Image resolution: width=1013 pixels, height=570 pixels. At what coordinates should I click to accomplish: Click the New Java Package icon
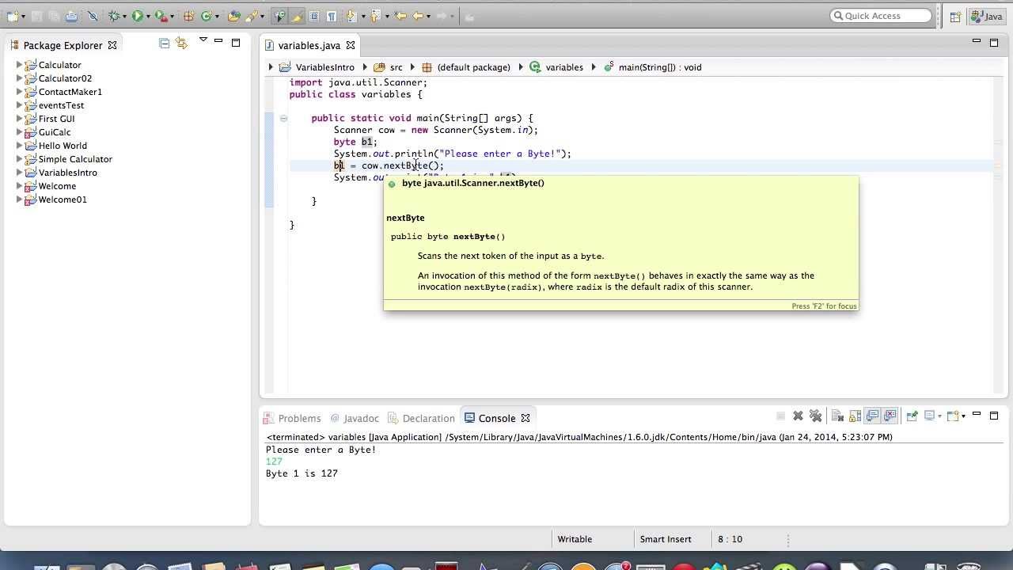[x=189, y=16]
